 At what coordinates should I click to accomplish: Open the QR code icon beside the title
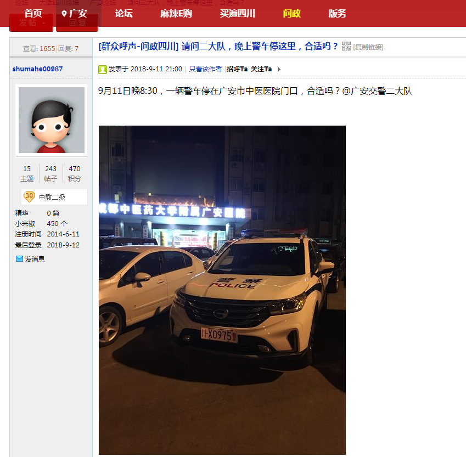pyautogui.click(x=346, y=46)
